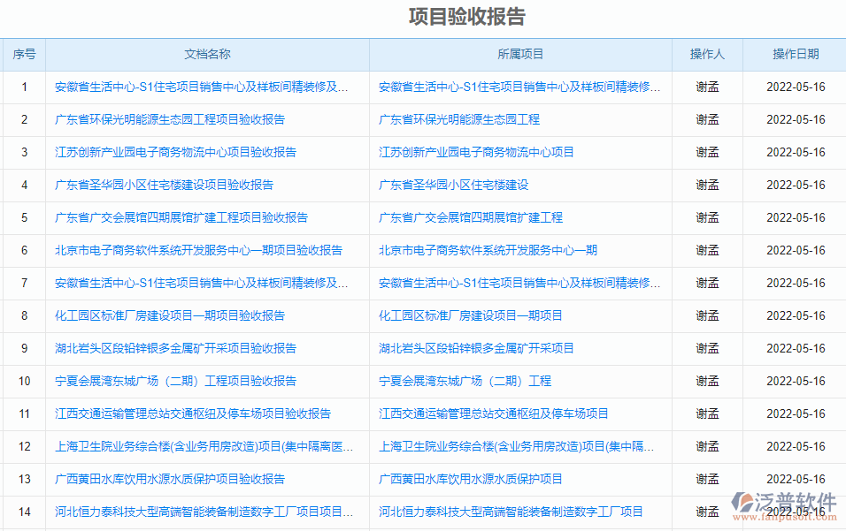Open 安徽省生活中心-S1住宅项目 acceptance report
The height and width of the screenshot is (531, 846).
pos(199,87)
